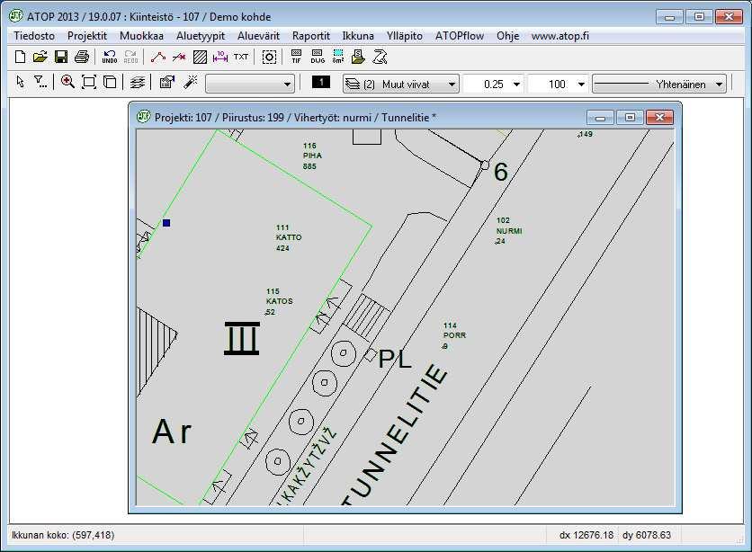Select the TXT text tool

(241, 57)
